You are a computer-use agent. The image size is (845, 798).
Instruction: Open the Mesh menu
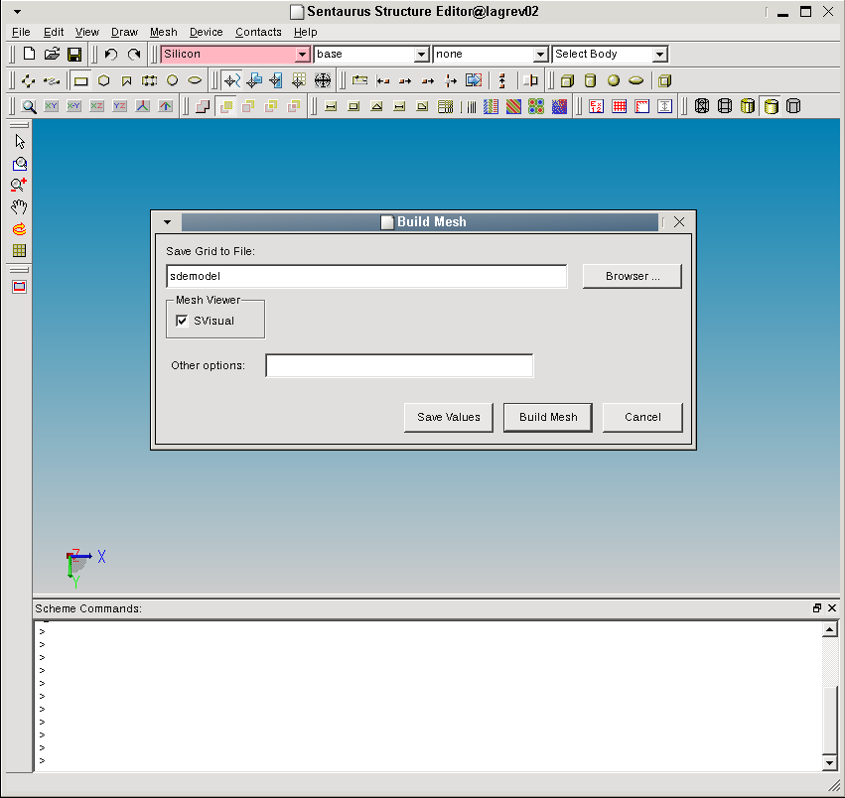pyautogui.click(x=163, y=32)
